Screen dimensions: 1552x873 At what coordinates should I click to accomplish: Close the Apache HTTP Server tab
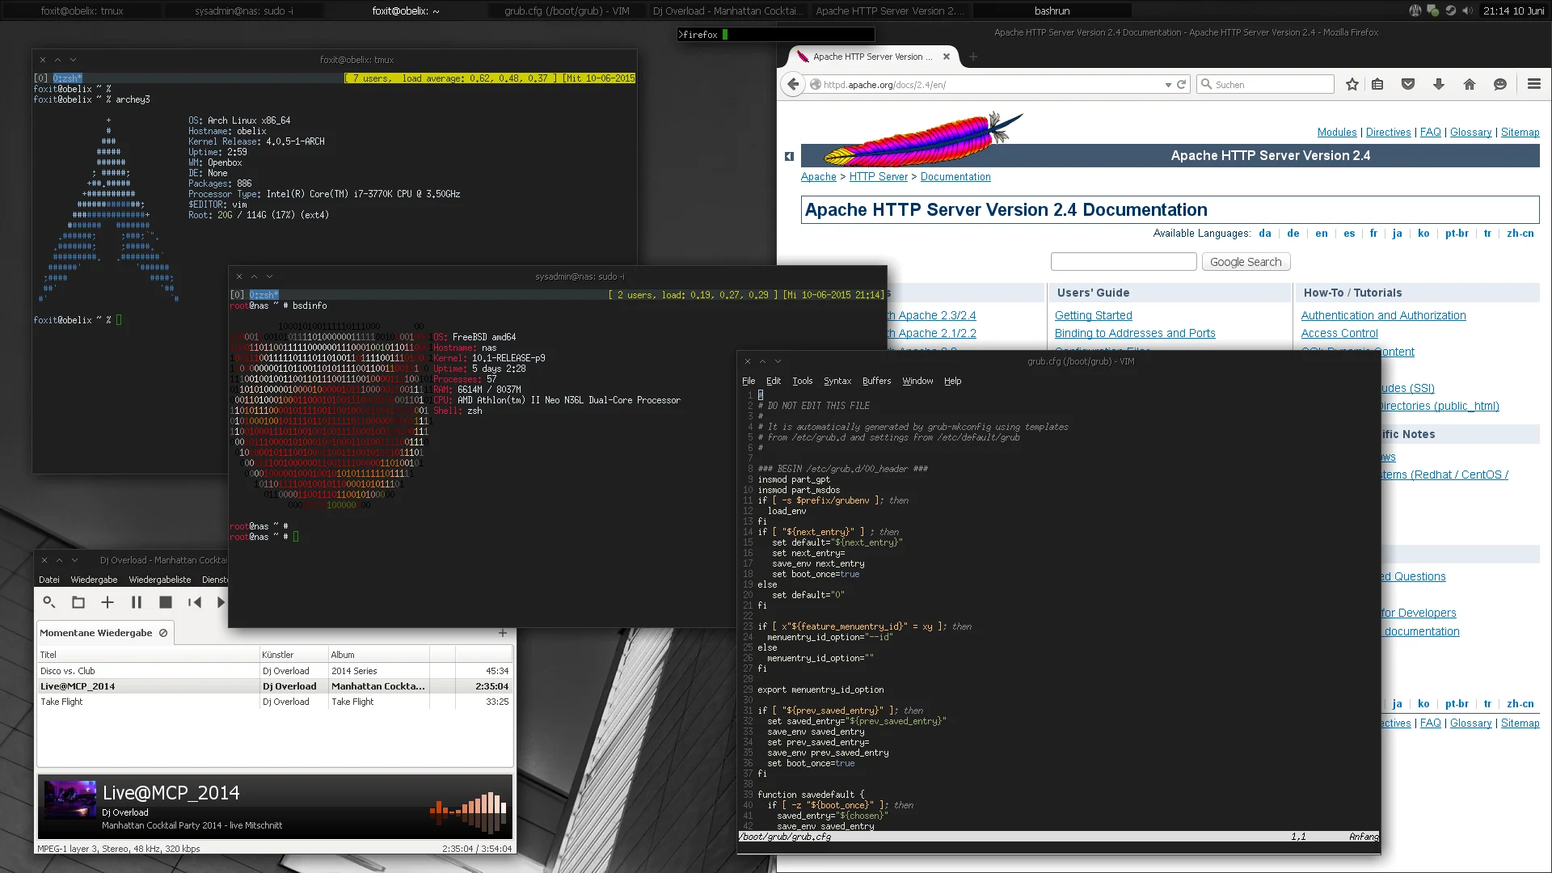click(947, 57)
